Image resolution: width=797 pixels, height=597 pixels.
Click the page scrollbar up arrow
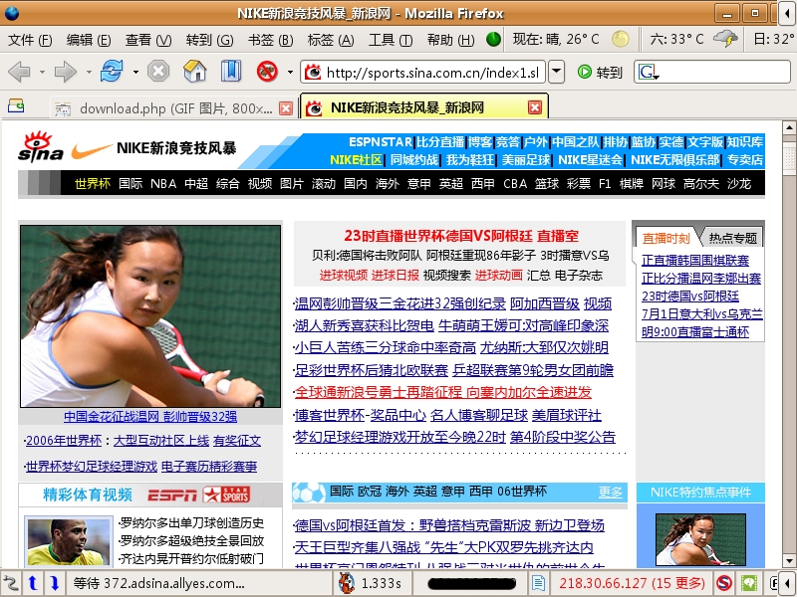click(x=789, y=127)
